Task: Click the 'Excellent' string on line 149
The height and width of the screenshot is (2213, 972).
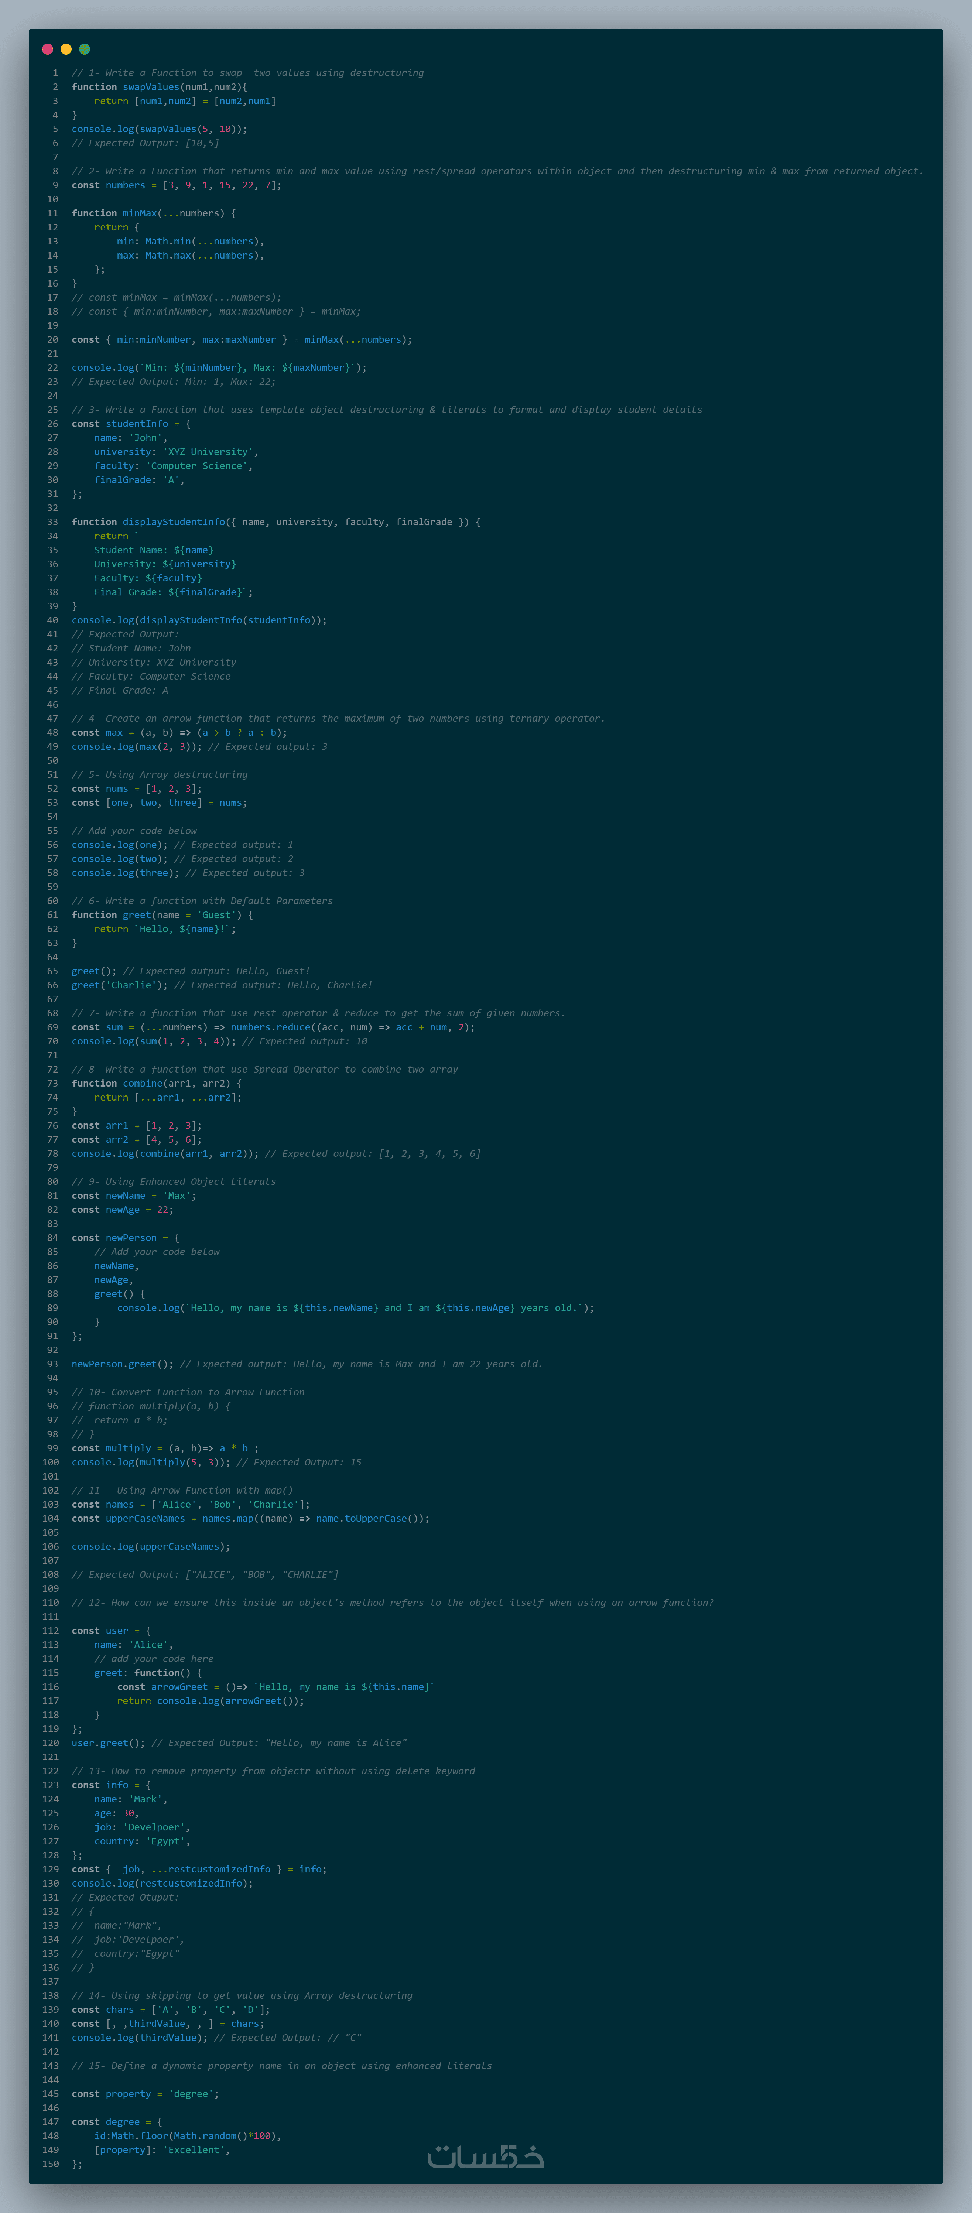Action: click(x=194, y=2149)
